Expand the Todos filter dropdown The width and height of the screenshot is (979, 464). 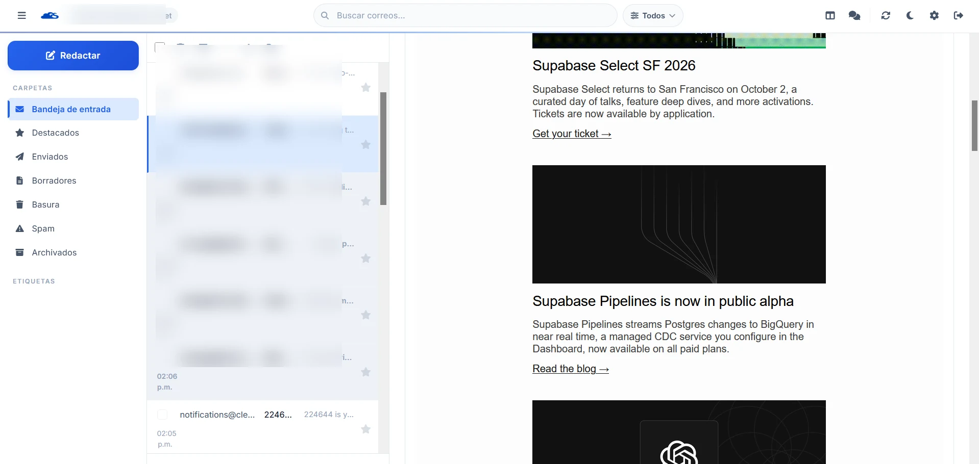tap(653, 15)
